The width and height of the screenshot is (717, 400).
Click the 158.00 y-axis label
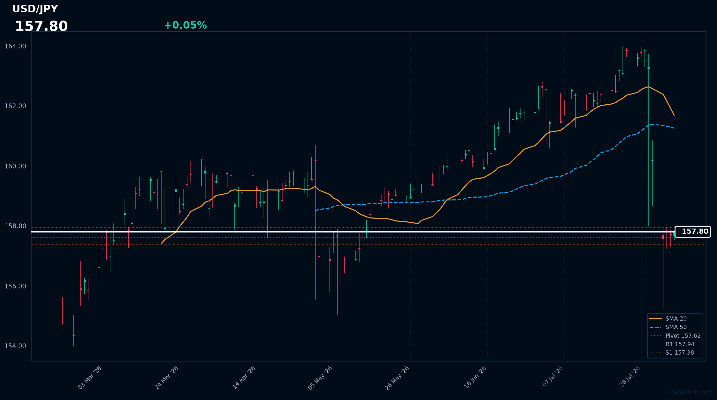15,226
